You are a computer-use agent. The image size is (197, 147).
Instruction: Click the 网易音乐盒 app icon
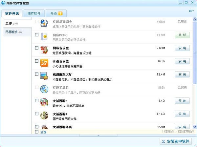[x=44, y=50]
